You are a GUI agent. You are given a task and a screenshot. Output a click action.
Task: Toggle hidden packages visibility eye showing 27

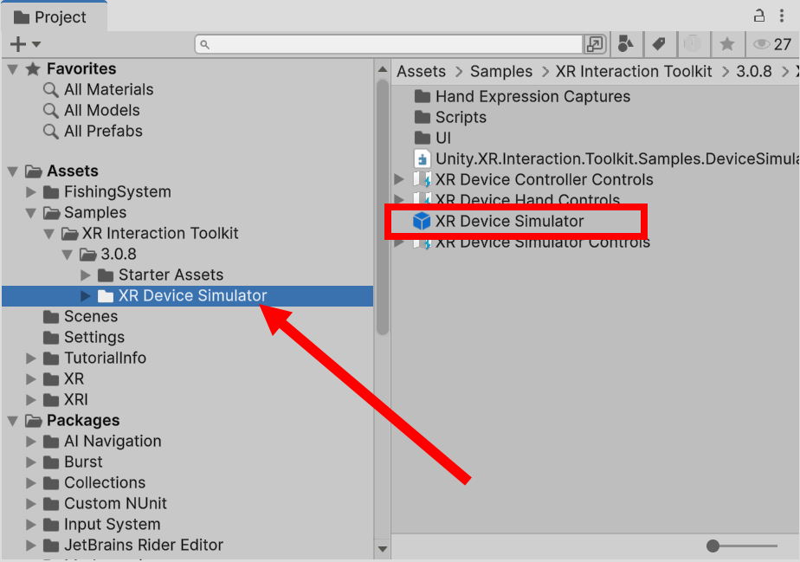click(772, 44)
